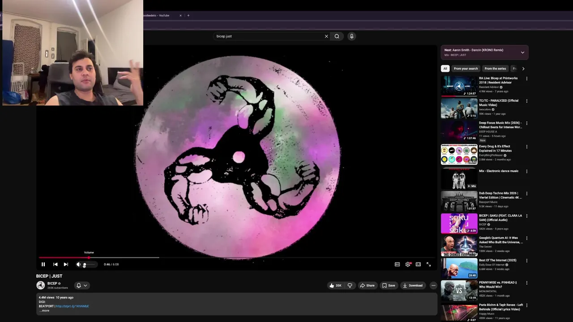Switch to theater mode

click(x=418, y=264)
